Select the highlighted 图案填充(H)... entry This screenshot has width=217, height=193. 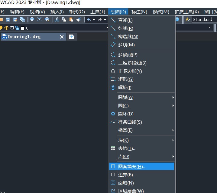coord(141,166)
